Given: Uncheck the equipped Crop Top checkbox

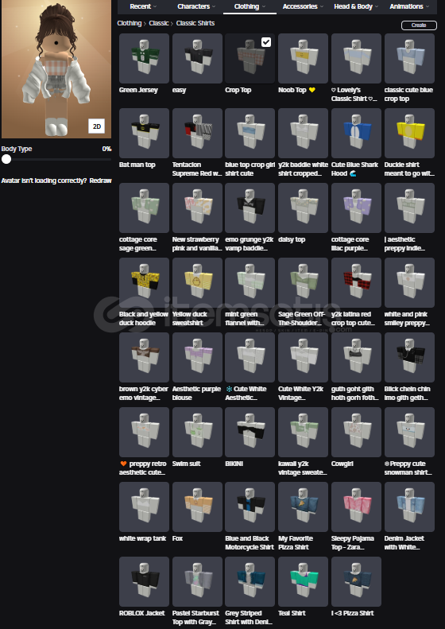Looking at the screenshot, I should pyautogui.click(x=266, y=42).
